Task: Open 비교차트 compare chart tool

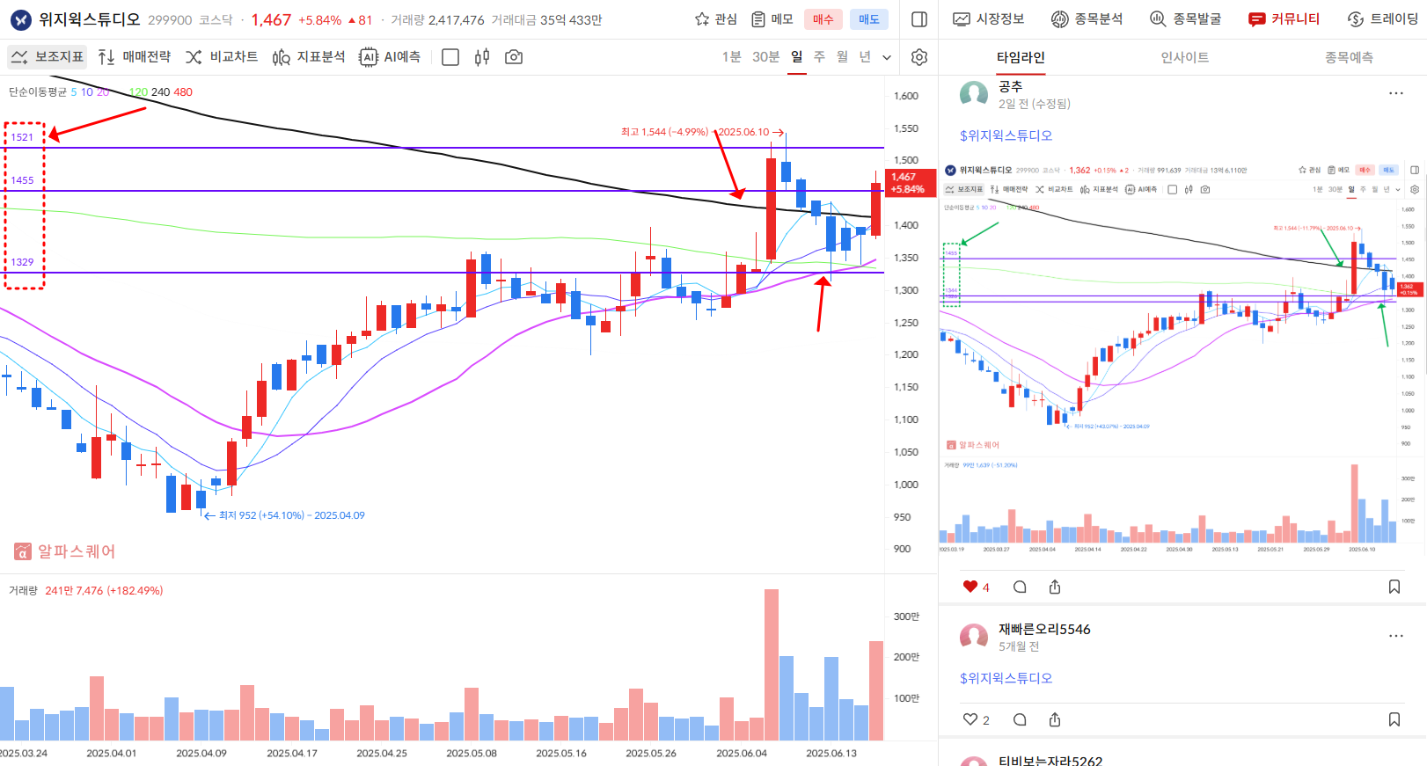Action: click(x=222, y=57)
